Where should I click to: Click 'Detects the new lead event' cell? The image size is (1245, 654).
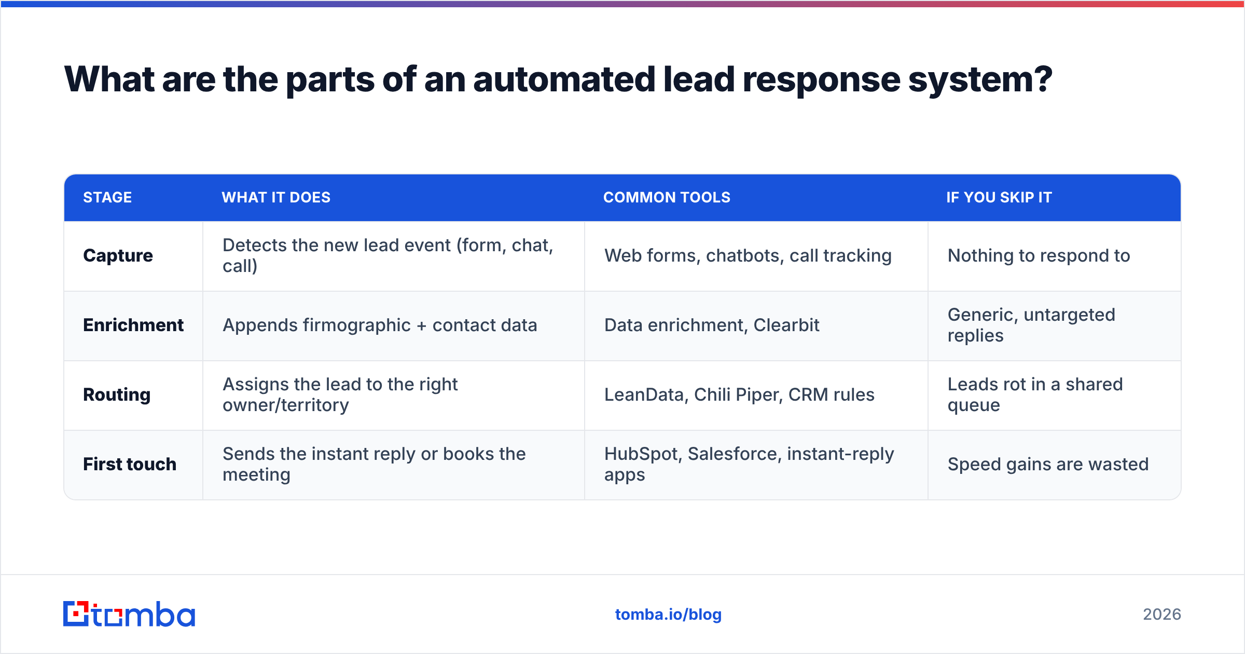coord(394,256)
